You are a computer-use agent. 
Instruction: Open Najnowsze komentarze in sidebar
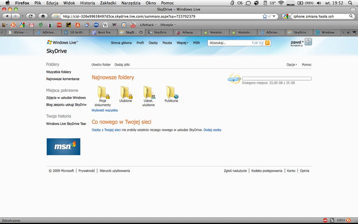63,79
